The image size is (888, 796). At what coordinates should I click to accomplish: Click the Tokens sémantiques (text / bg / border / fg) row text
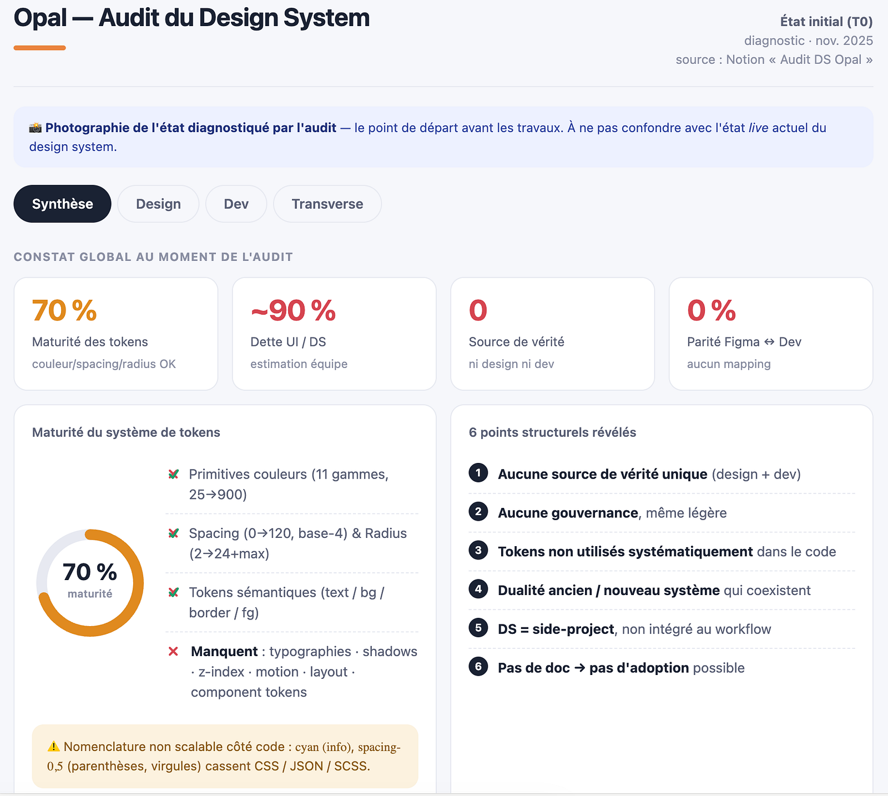coord(287,602)
